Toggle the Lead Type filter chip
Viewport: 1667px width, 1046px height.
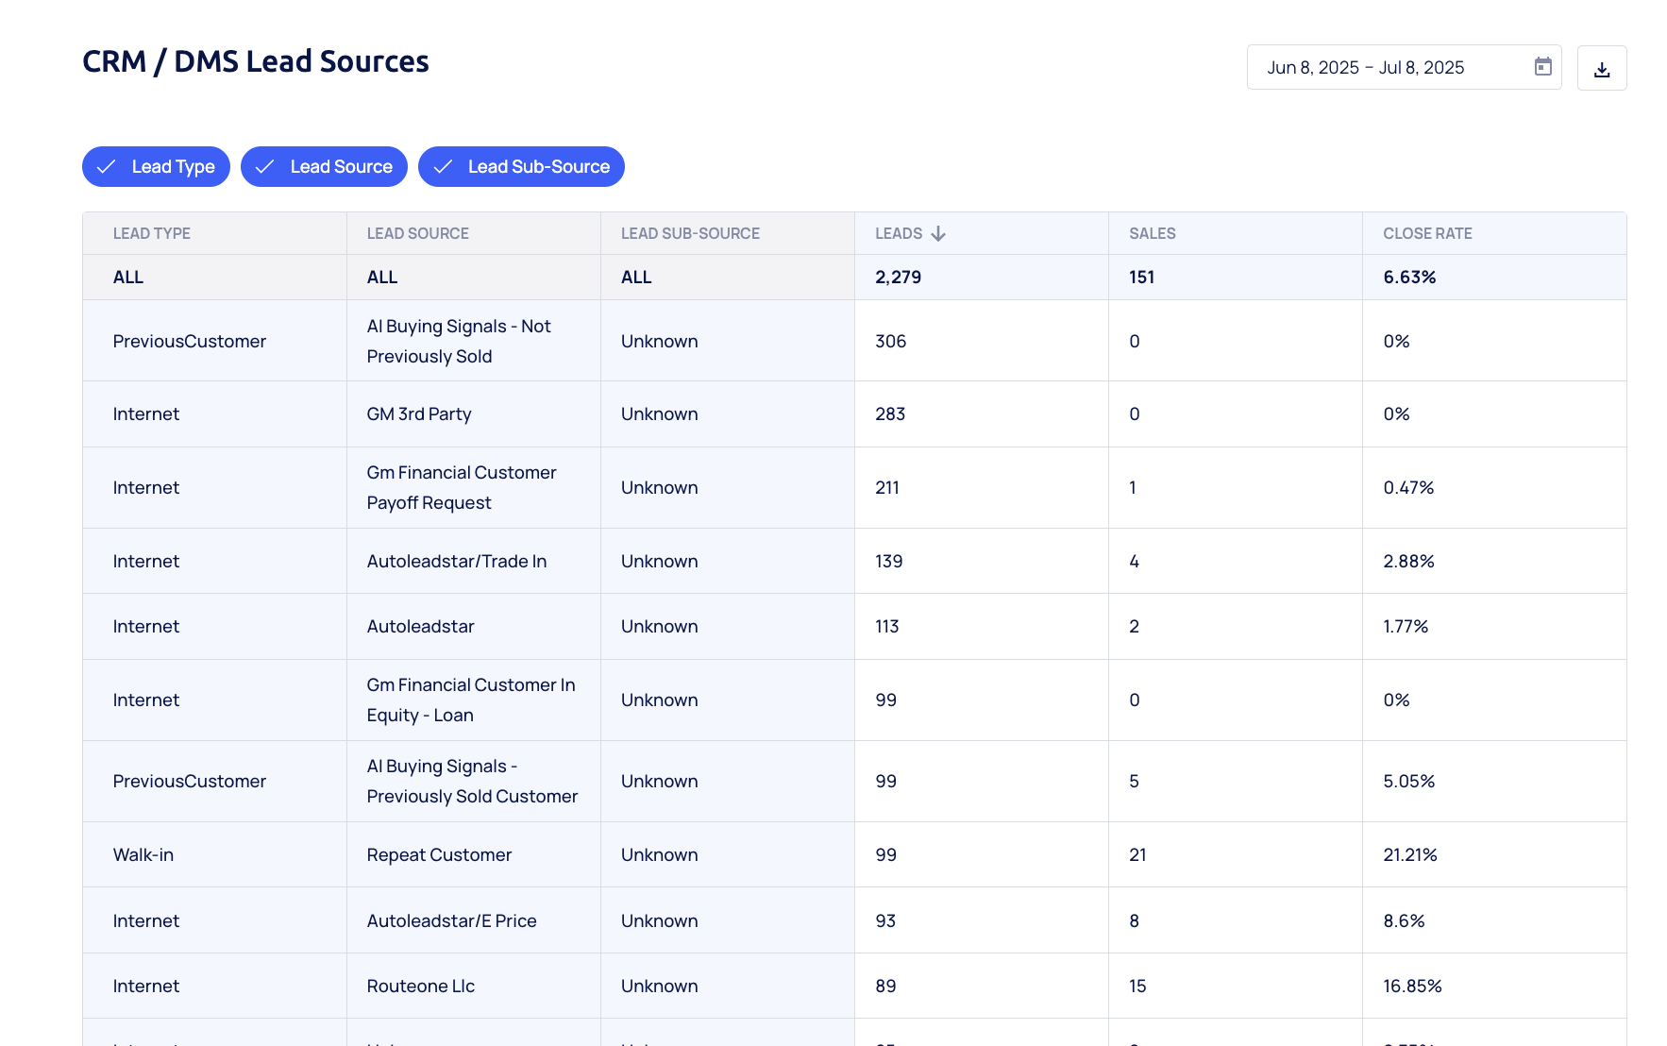click(x=156, y=167)
